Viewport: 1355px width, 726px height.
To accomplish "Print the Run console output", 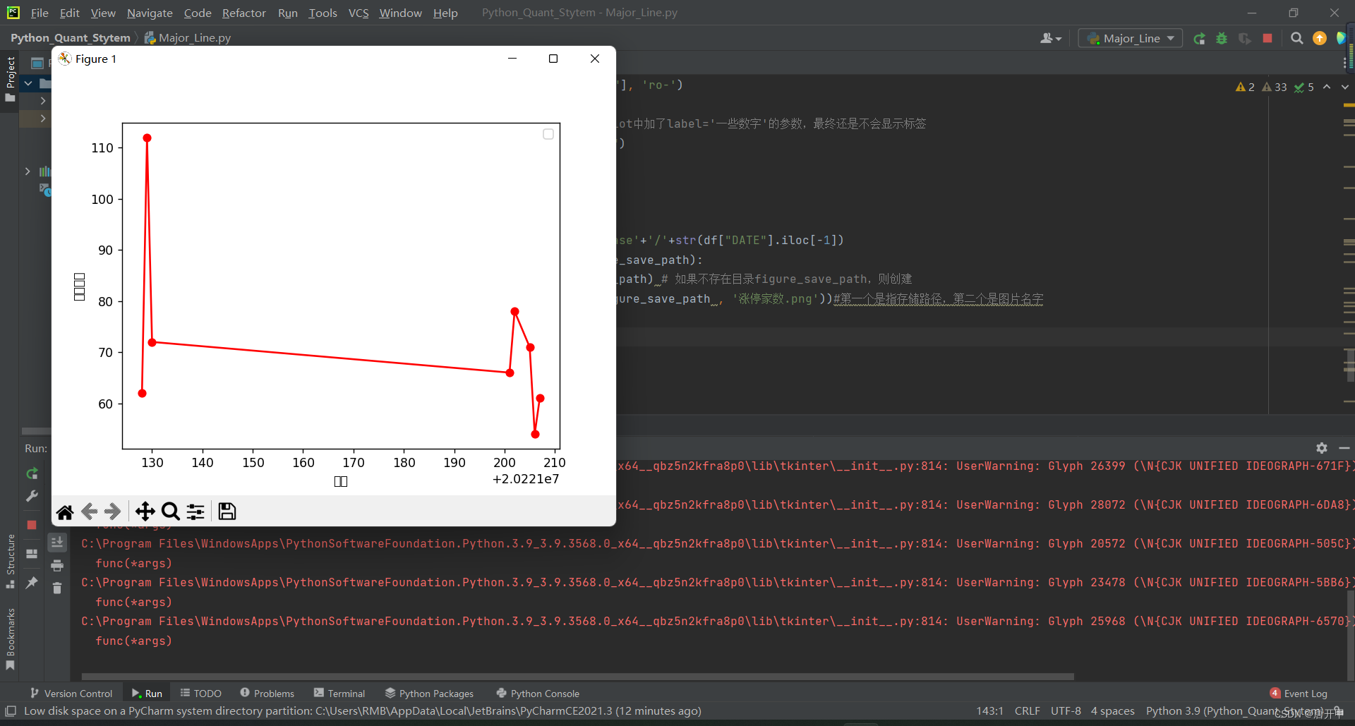I will (x=57, y=565).
